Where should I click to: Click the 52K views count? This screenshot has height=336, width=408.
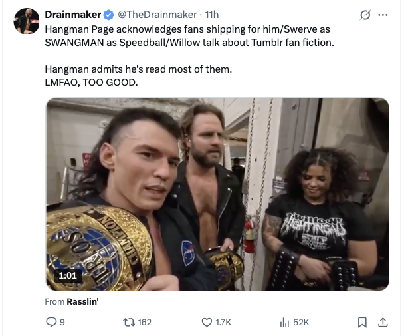click(301, 323)
